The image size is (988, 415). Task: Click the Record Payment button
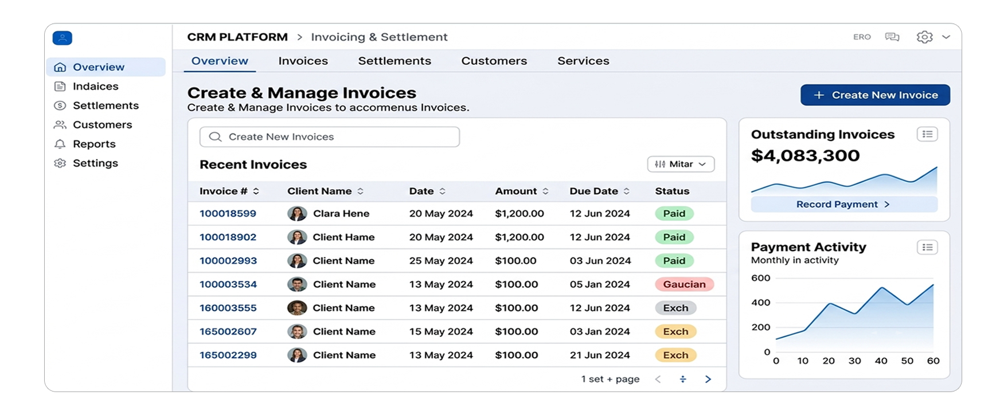tap(844, 204)
